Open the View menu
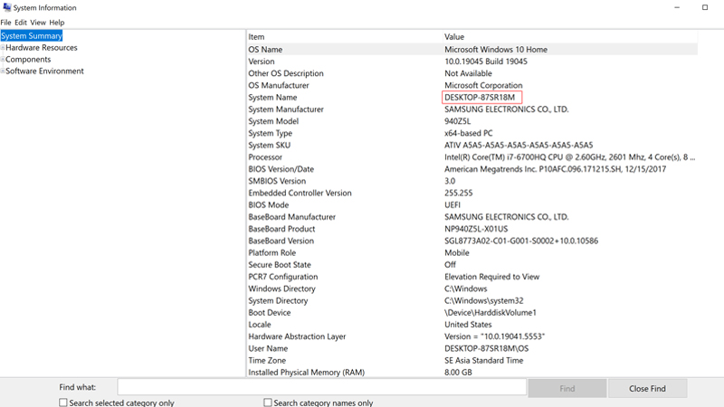This screenshot has height=407, width=724. coord(38,22)
